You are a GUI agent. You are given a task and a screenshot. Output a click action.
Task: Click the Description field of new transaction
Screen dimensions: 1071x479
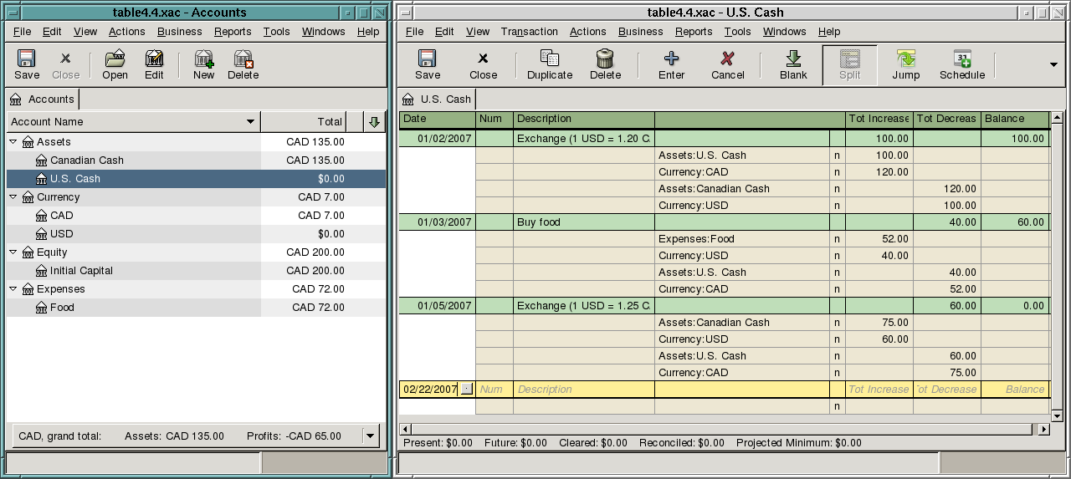pyautogui.click(x=583, y=390)
